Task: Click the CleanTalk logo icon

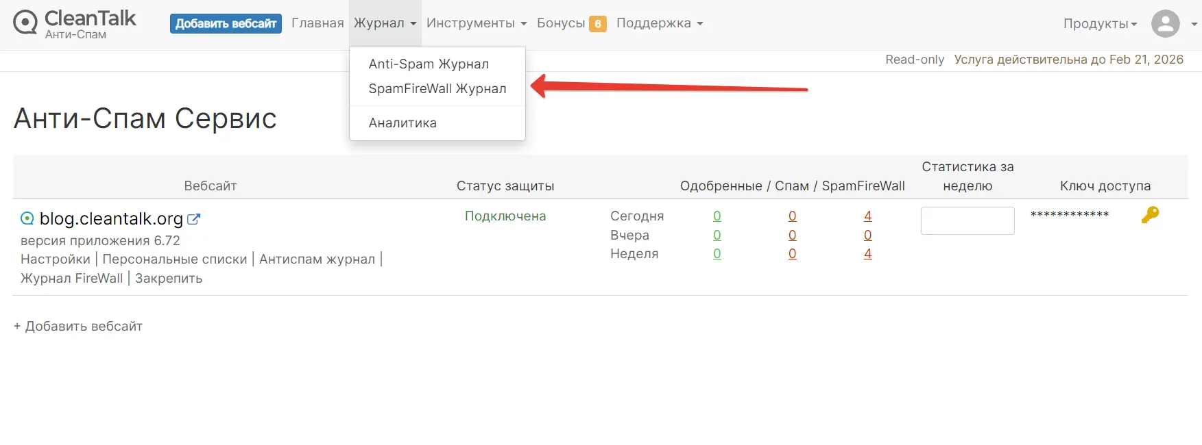Action: pyautogui.click(x=25, y=23)
